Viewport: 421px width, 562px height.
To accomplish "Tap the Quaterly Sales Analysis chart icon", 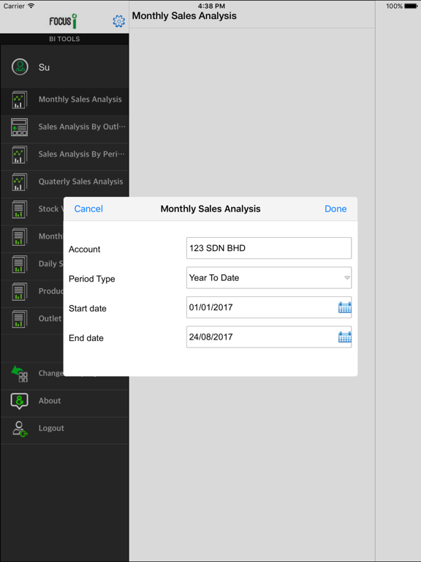I will click(19, 181).
